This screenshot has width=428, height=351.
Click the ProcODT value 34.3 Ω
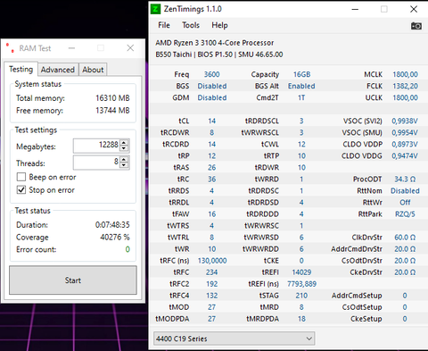[x=405, y=179]
